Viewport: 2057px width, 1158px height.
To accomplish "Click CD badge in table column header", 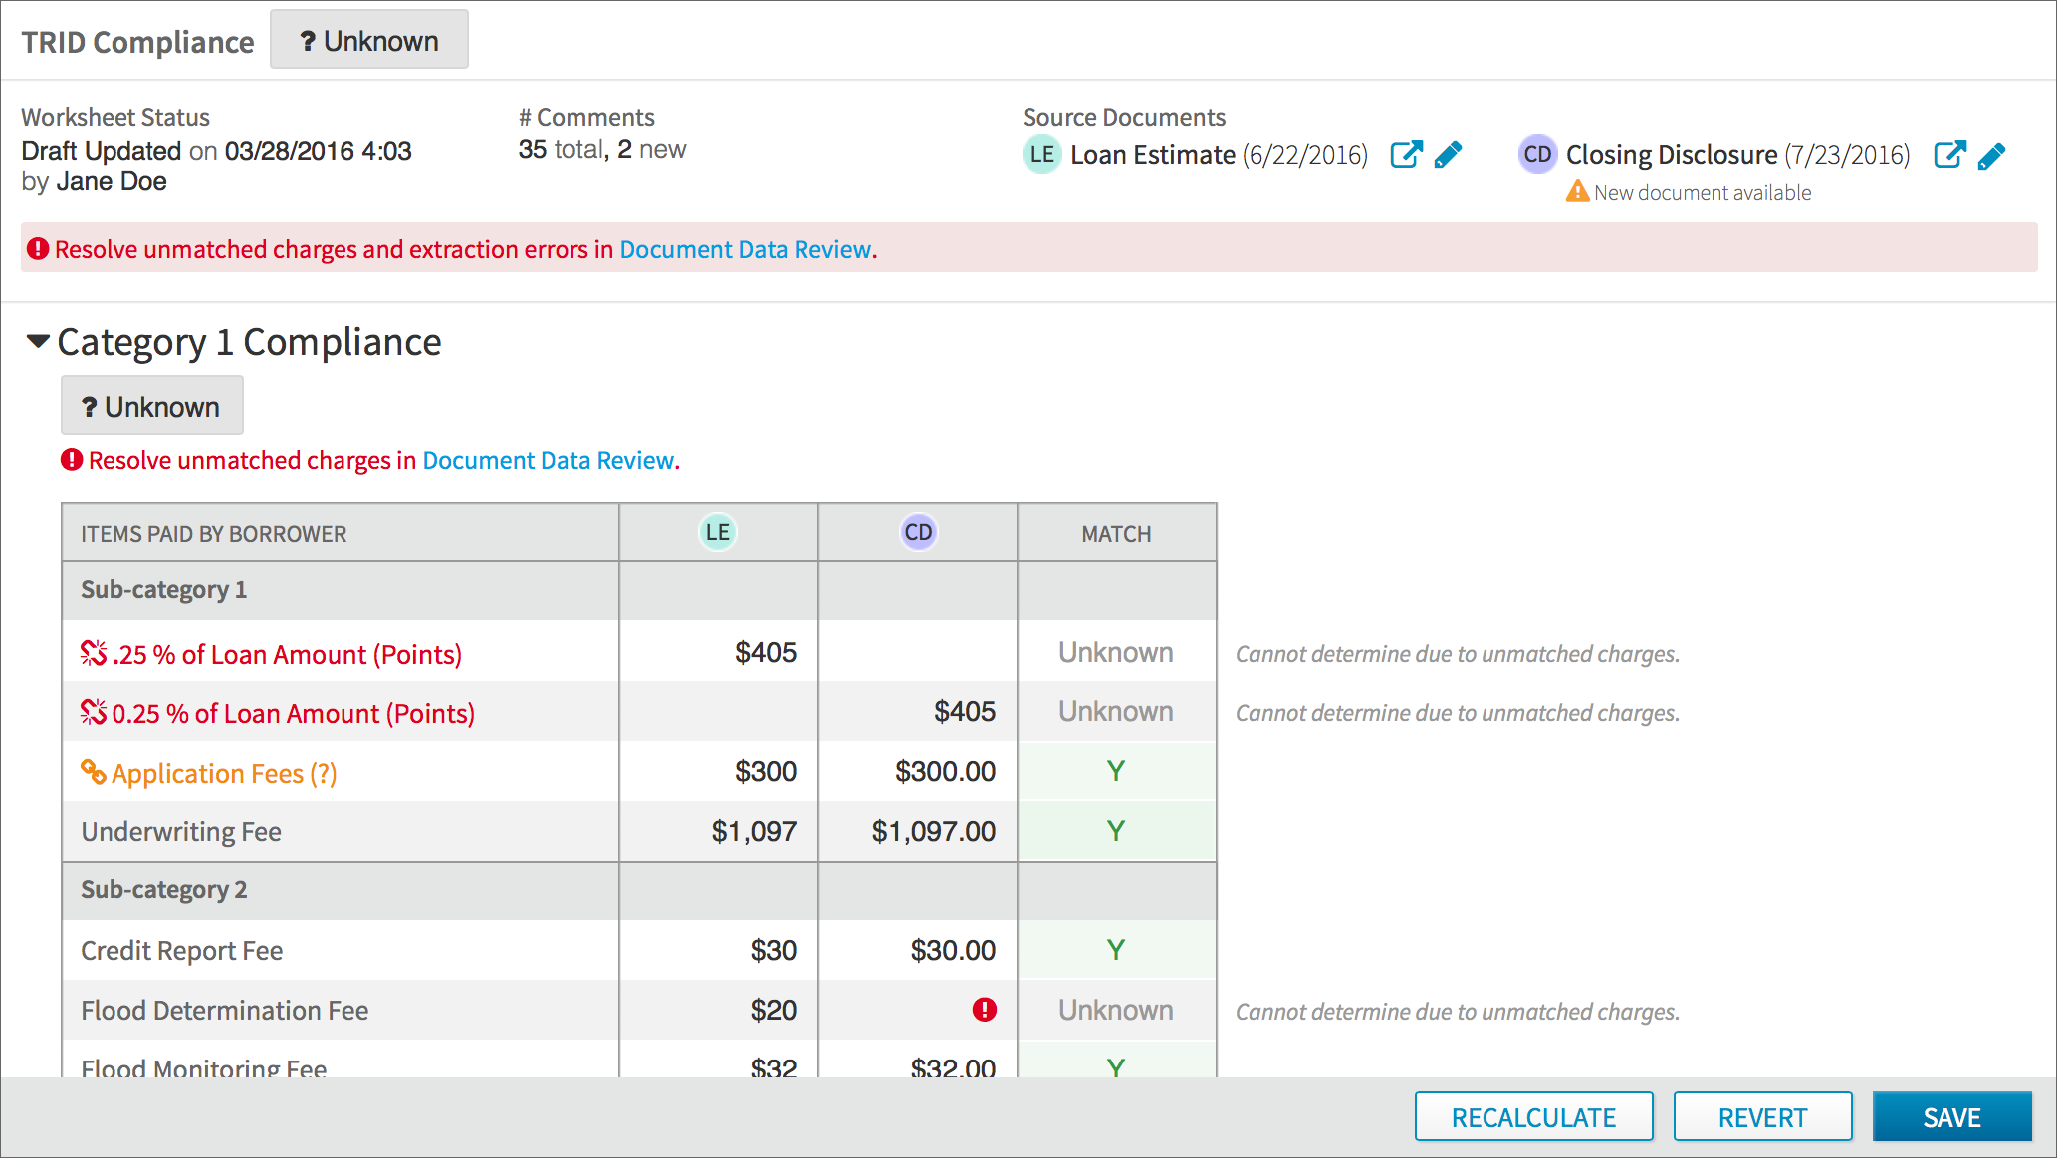I will coord(918,532).
